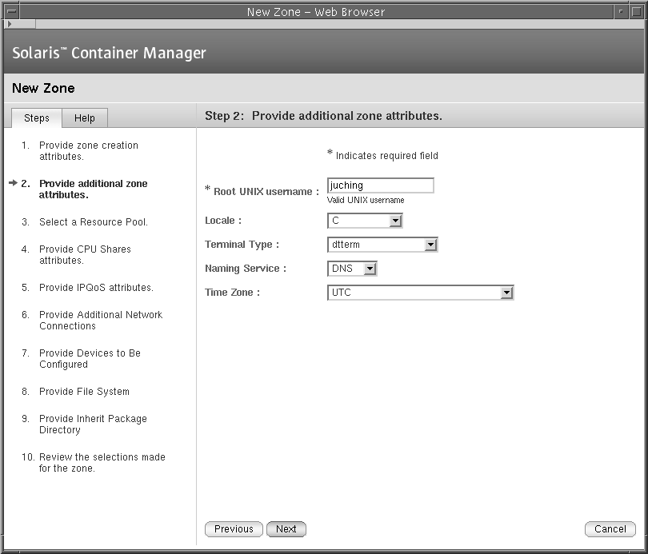Image resolution: width=648 pixels, height=554 pixels.
Task: Click the Time Zone label
Action: pyautogui.click(x=232, y=293)
